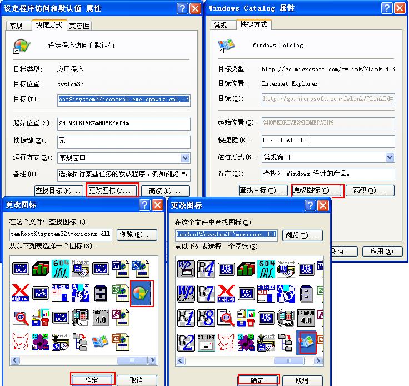Select the Paradox 4.0 icon in left 更改图标 dialog
409x386 pixels.
[x=101, y=318]
